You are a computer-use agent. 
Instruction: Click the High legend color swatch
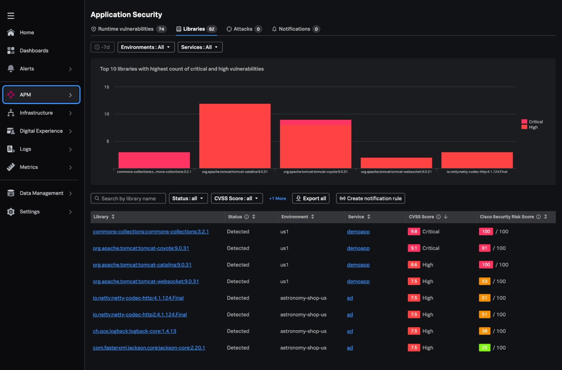coord(524,127)
